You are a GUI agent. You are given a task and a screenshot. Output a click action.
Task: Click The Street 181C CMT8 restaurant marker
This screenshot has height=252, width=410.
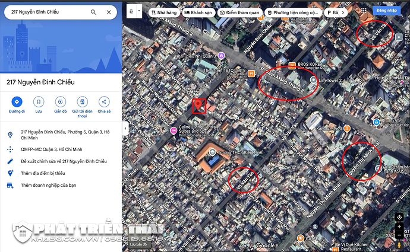pyautogui.click(x=251, y=74)
